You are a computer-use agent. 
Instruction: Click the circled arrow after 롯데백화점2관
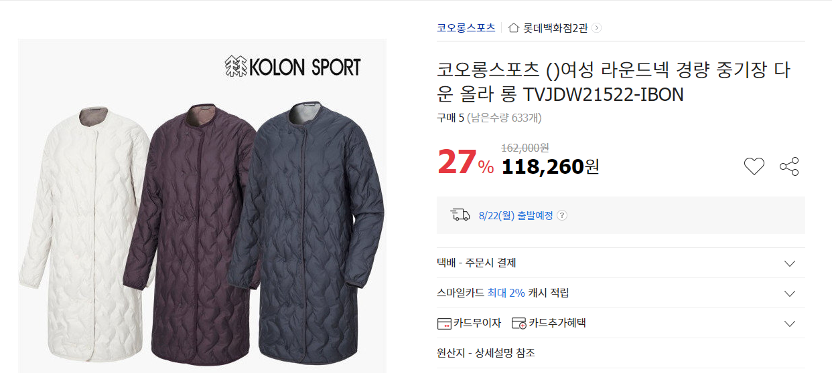coord(597,28)
